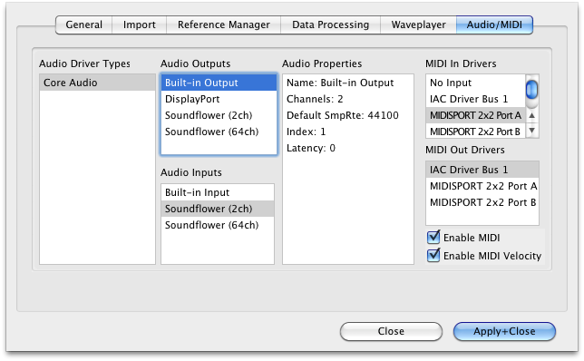Image resolution: width=584 pixels, height=361 pixels.
Task: Toggle the Enable MIDI checkbox
Action: pos(433,238)
